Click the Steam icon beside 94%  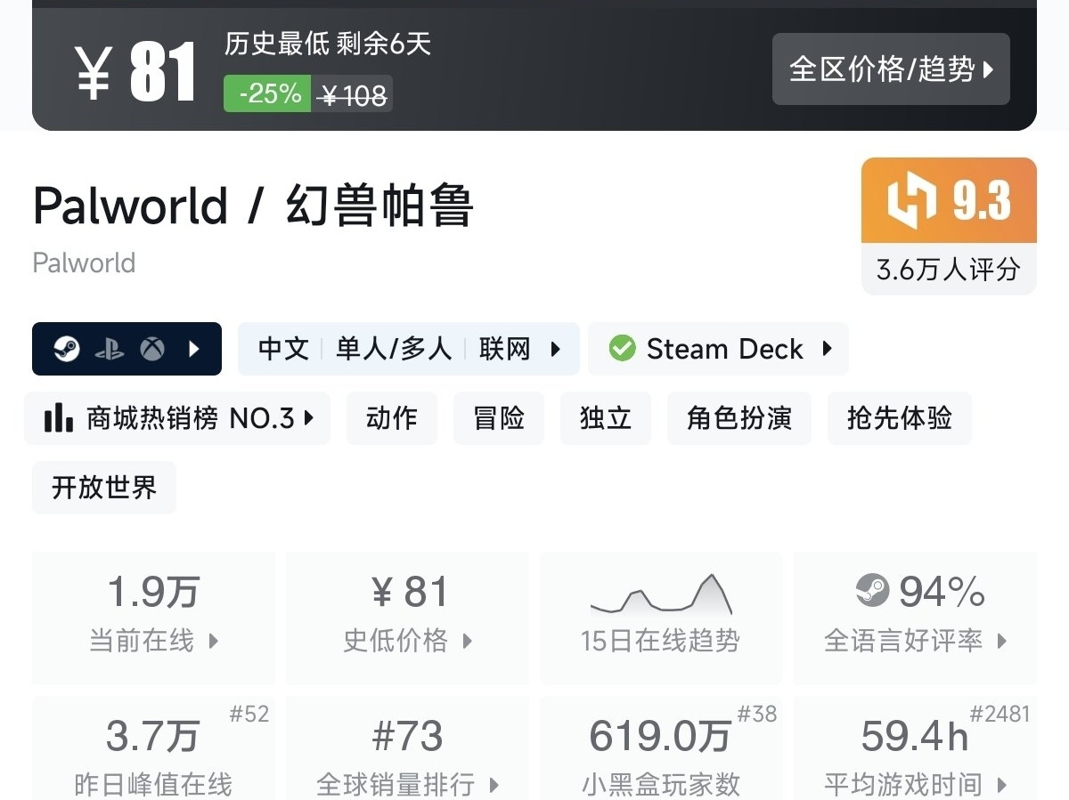pos(872,590)
